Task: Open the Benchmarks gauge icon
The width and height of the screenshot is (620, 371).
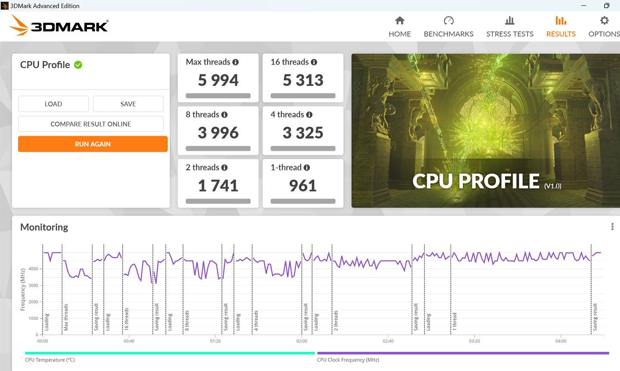Action: click(449, 20)
